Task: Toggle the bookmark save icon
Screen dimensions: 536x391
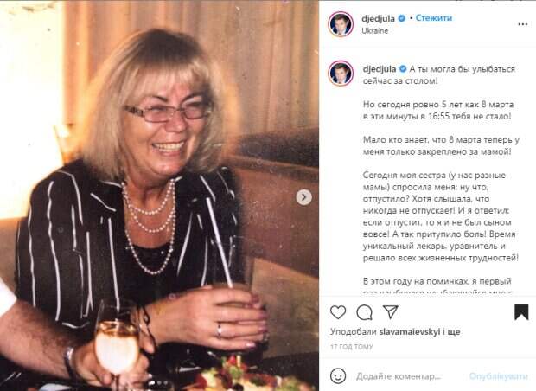Action: 521,312
